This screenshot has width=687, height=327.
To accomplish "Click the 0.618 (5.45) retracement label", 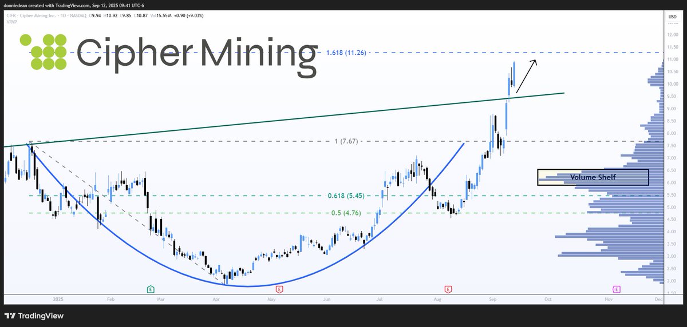I will pyautogui.click(x=346, y=196).
